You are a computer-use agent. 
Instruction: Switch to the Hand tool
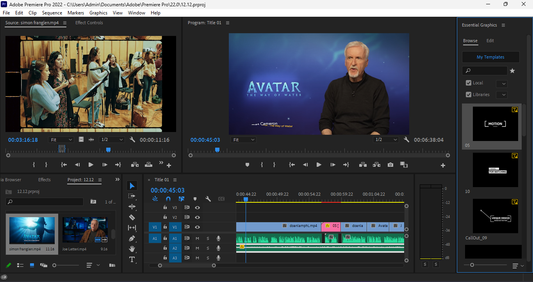pos(132,249)
